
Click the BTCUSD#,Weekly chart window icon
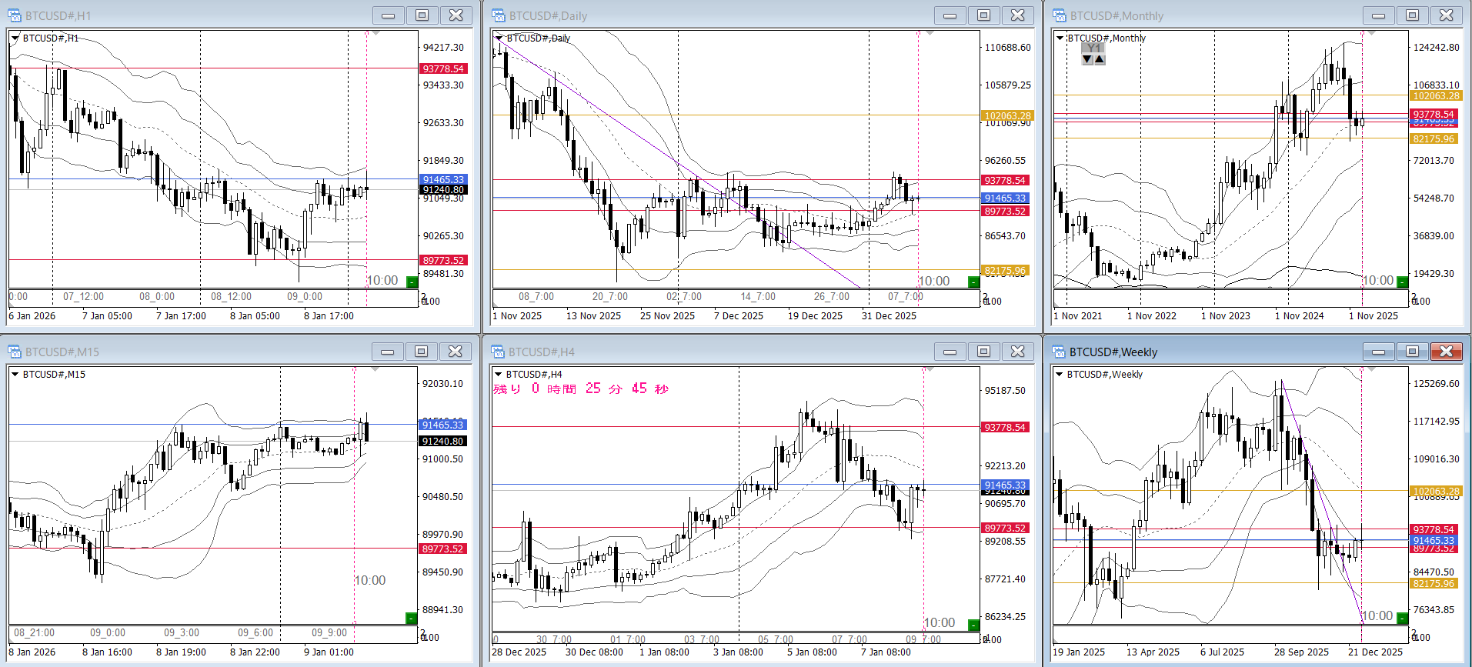click(1060, 352)
